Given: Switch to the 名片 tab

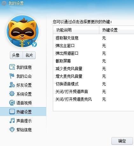Looking at the screenshot, I should point(29,55).
